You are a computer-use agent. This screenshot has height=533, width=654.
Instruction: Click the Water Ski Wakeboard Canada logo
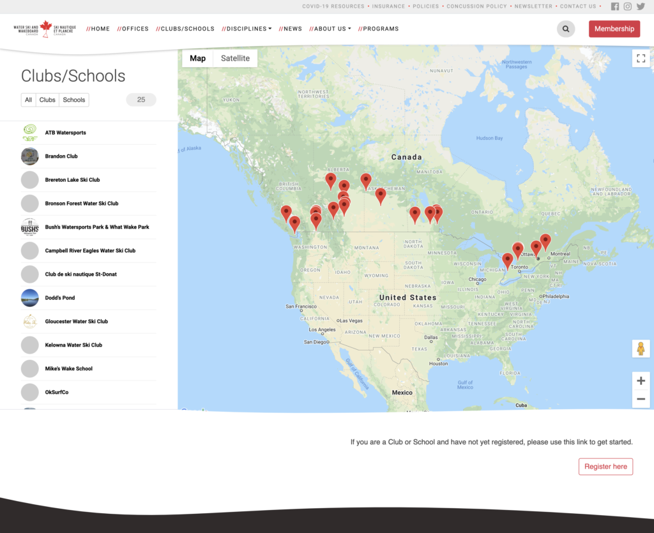[45, 29]
